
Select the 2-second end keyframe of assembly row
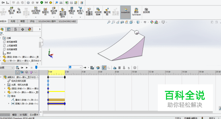[65, 77]
